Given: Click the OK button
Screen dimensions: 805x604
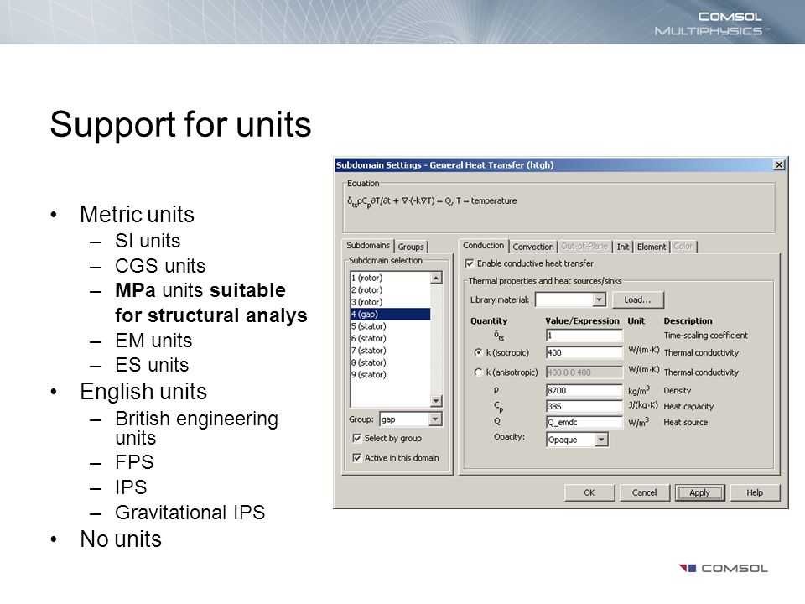Looking at the screenshot, I should [x=589, y=492].
